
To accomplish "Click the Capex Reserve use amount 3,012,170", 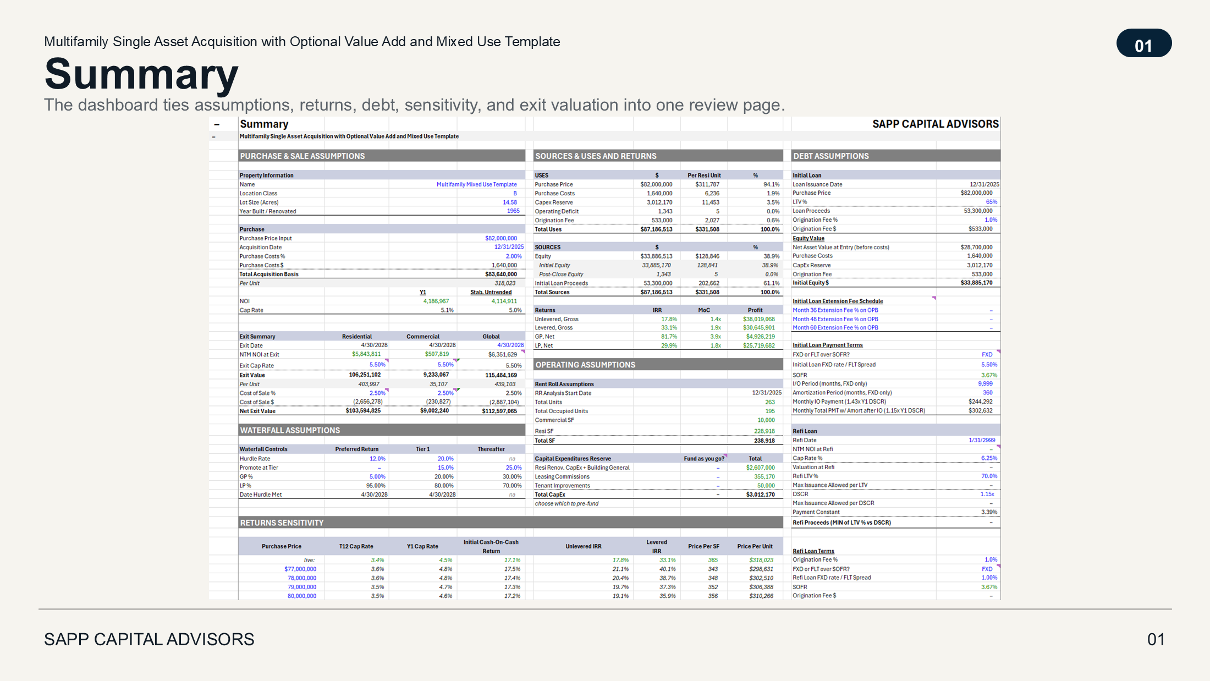I will coord(659,202).
